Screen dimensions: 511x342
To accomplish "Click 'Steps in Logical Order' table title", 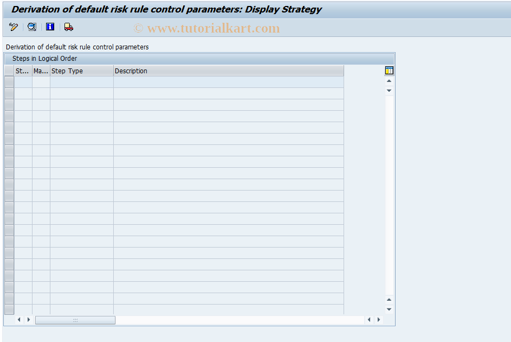I will (x=44, y=59).
